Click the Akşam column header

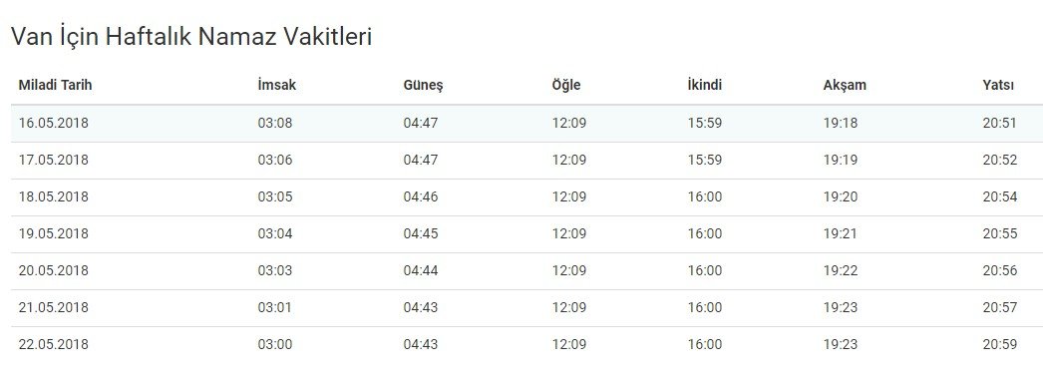click(x=845, y=86)
